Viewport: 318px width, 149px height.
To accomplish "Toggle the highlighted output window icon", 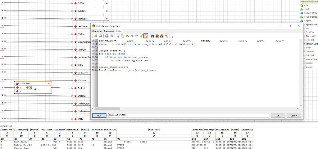I will pyautogui.click(x=146, y=36).
